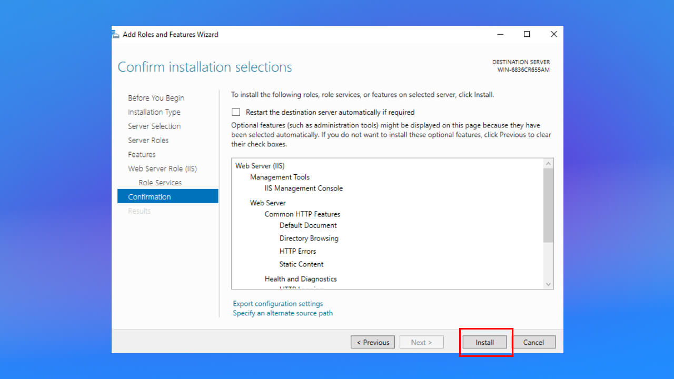Click the features list scrollbar thumb
This screenshot has height=379, width=674.
549,205
